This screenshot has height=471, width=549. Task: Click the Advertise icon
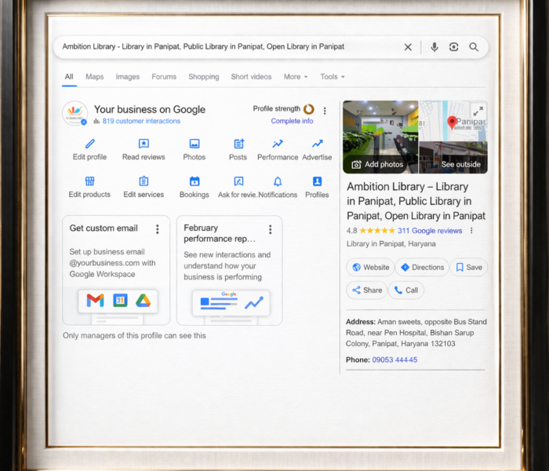click(x=317, y=144)
